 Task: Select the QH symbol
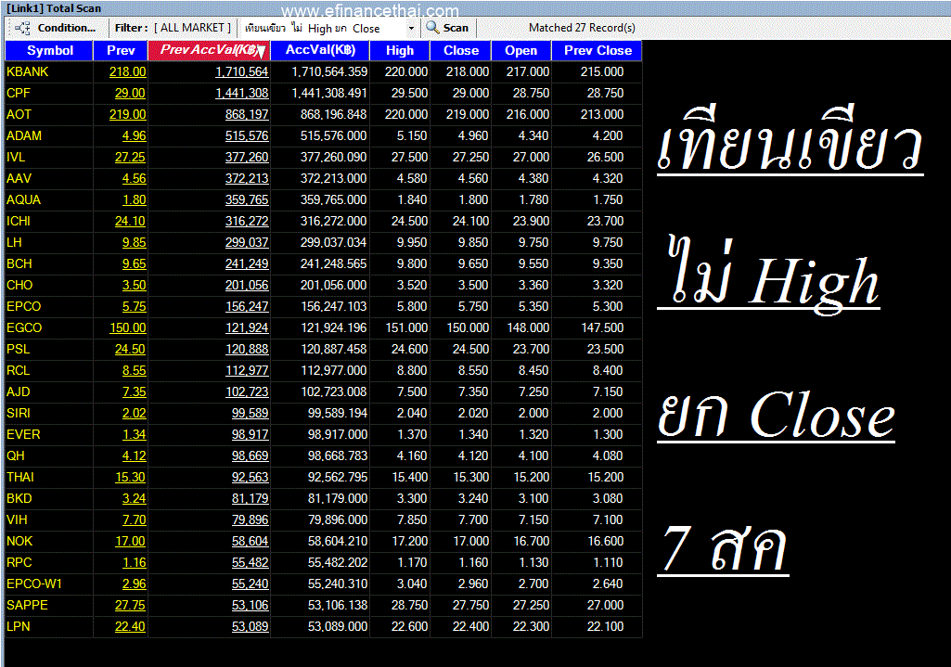pyautogui.click(x=16, y=456)
